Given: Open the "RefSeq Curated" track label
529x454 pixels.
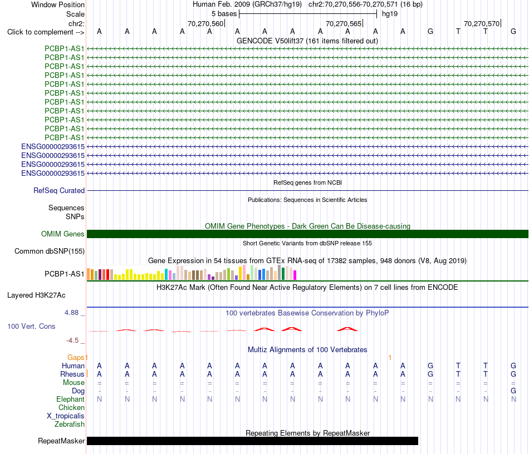Looking at the screenshot, I should 59,190.
